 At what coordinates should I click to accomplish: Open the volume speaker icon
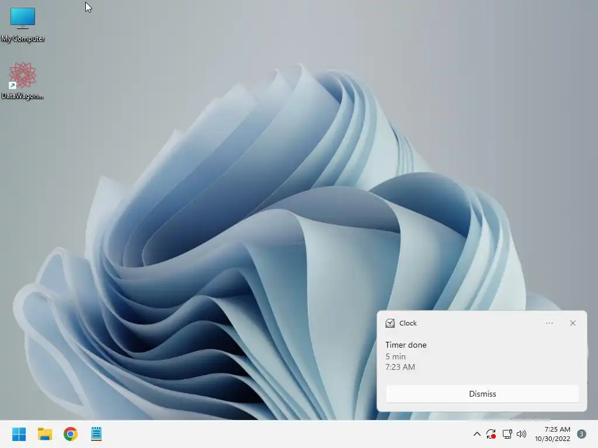pos(521,434)
